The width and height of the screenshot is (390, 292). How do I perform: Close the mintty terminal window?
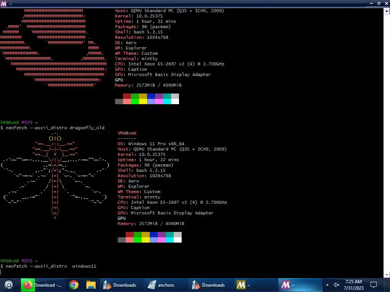coord(387,3)
